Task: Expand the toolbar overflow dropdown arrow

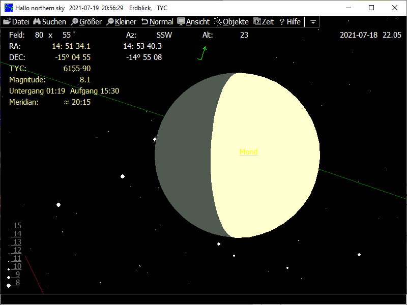Action: click(x=313, y=22)
